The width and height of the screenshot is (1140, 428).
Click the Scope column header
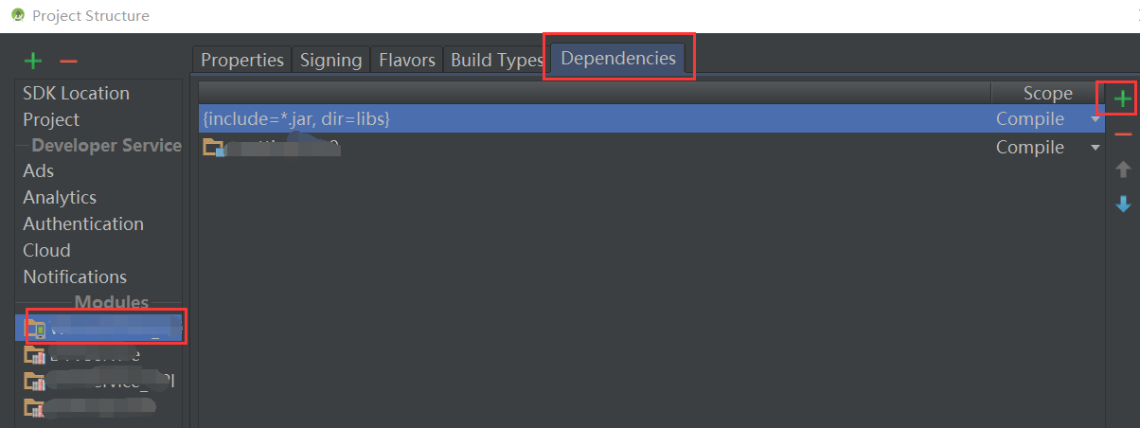coord(1047,93)
